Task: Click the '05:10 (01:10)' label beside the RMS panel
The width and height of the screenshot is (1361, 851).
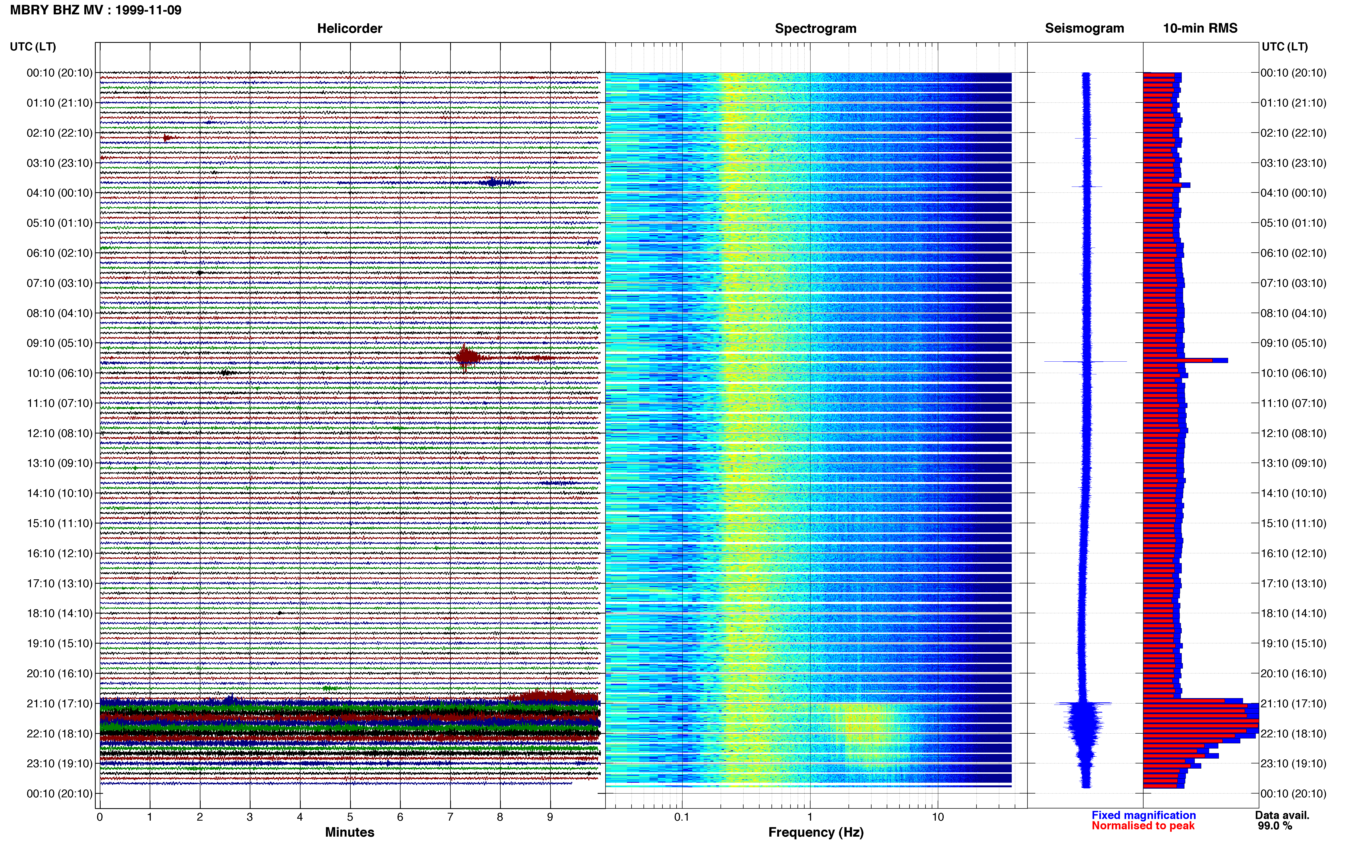Action: [x=1293, y=223]
